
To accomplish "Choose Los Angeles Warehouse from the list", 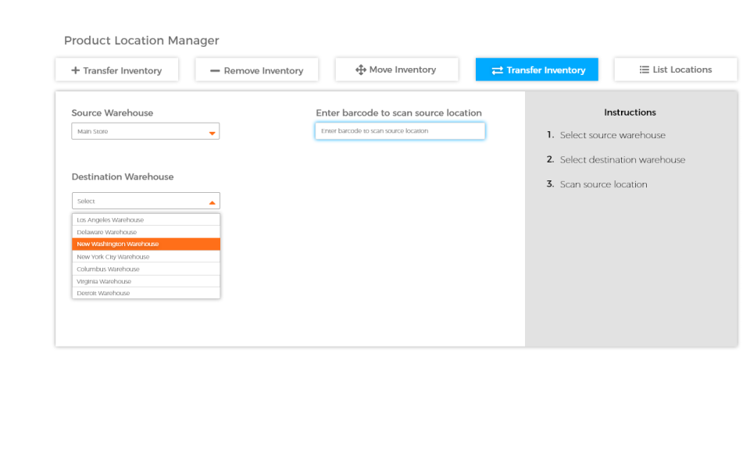I will coord(145,219).
